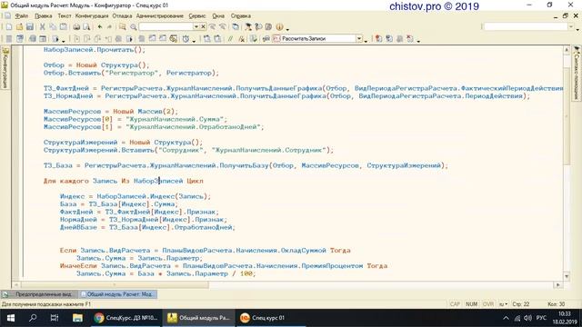Open the Справка menu
Screen dimensions: 582x327
click(x=240, y=16)
